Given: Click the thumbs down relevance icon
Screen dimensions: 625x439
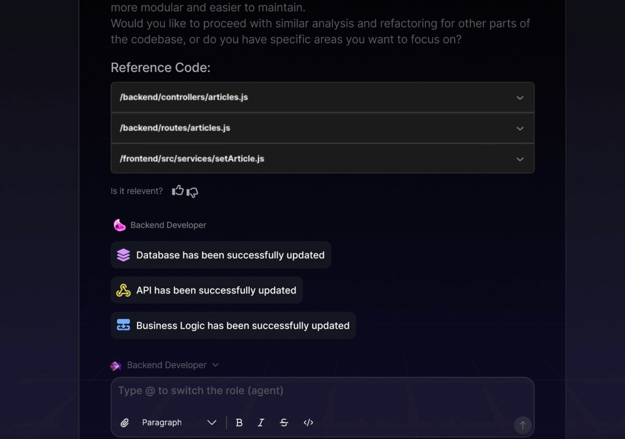Looking at the screenshot, I should 192,192.
